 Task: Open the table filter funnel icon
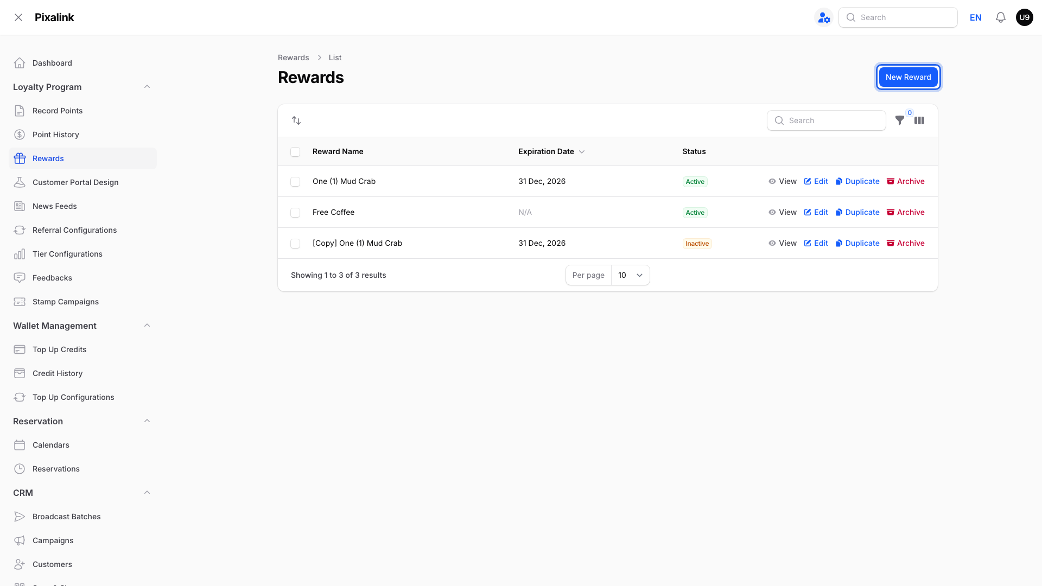[x=900, y=120]
